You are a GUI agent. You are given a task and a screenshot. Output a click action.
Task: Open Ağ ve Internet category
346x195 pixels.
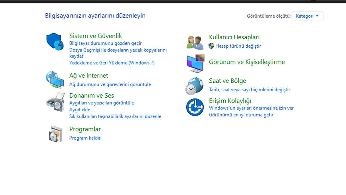(x=89, y=75)
